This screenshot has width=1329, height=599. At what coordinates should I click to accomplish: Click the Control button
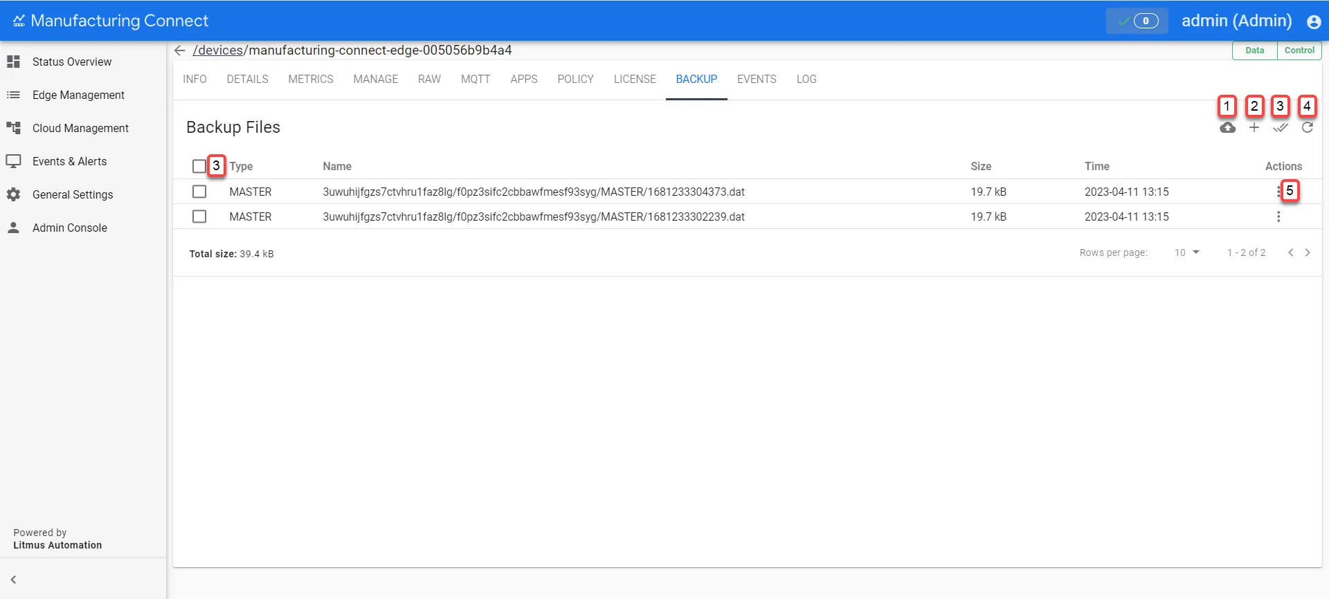pyautogui.click(x=1299, y=50)
